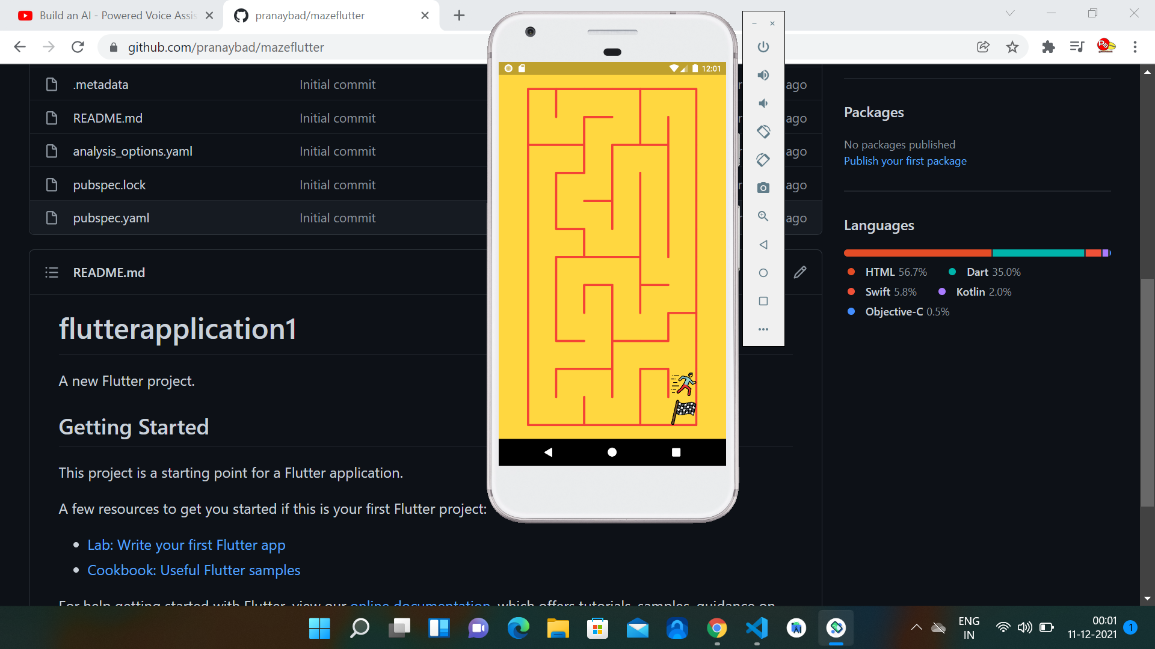Open Cookbook: Useful Flutter samples link
The height and width of the screenshot is (649, 1155).
194,570
